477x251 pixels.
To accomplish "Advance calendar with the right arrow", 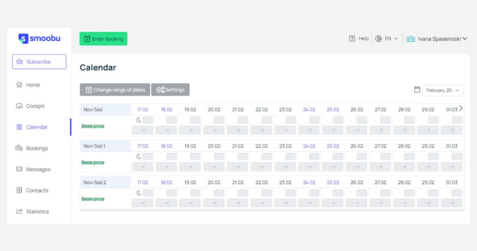I will click(x=461, y=108).
